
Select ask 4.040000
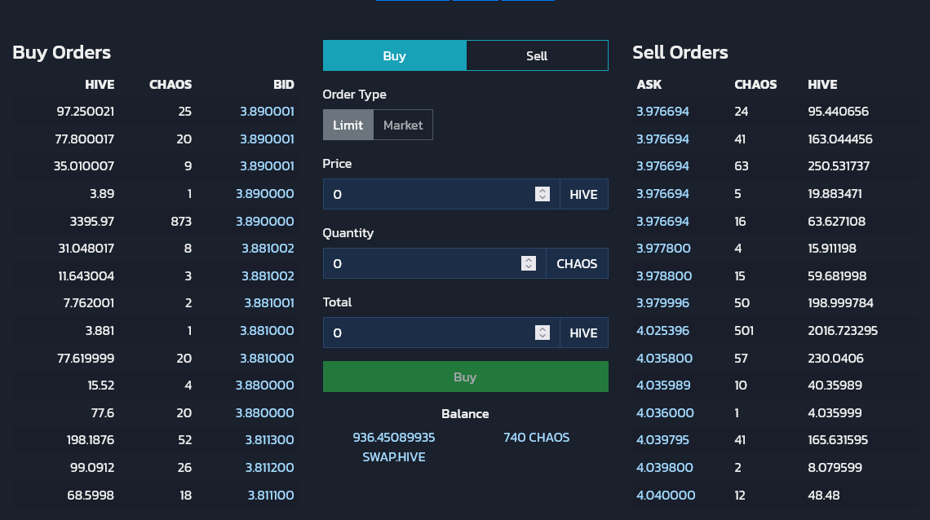coord(666,495)
